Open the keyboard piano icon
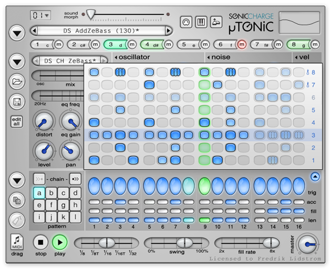Image resolution: width=331 pixels, height=269 pixels. (201, 22)
